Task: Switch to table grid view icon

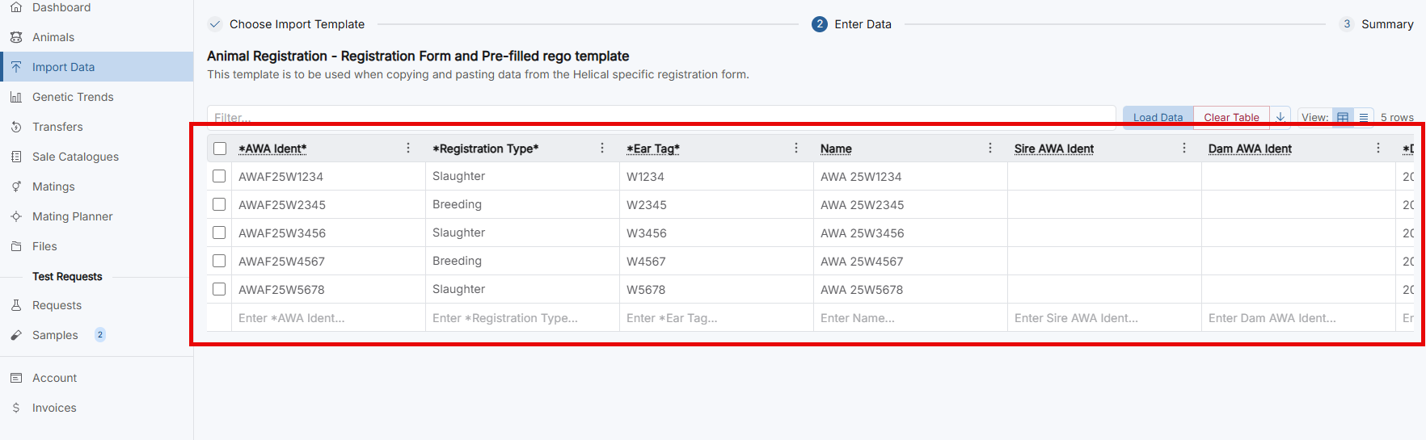Action: pyautogui.click(x=1343, y=117)
